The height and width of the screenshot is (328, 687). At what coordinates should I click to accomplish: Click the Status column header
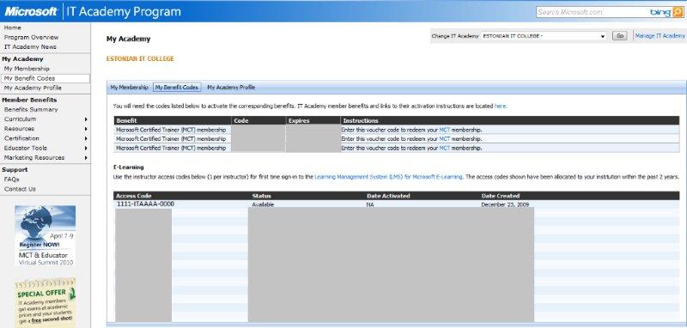pyautogui.click(x=262, y=196)
